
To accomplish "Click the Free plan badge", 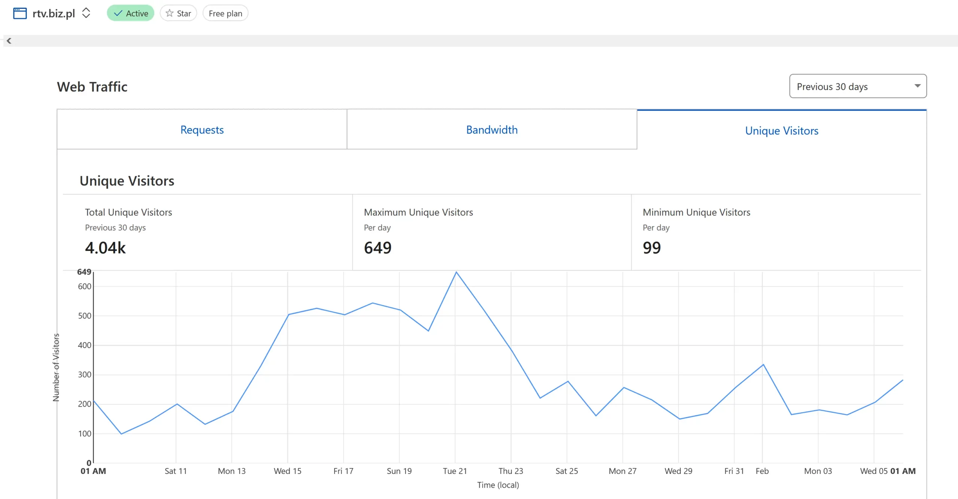I will point(225,13).
